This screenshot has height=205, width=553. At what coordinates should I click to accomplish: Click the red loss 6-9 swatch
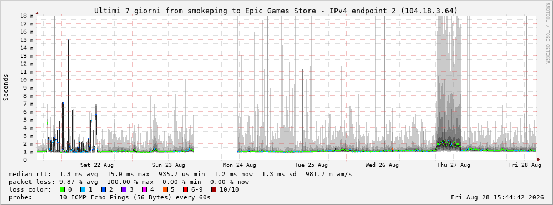[x=185, y=189]
